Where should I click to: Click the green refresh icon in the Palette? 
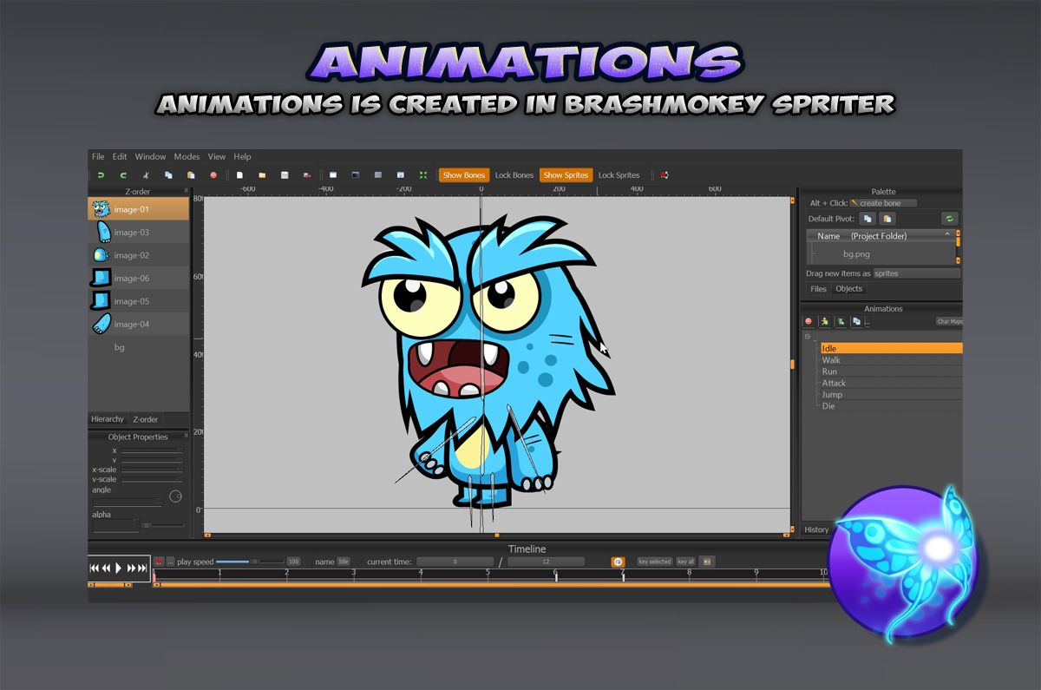[950, 219]
